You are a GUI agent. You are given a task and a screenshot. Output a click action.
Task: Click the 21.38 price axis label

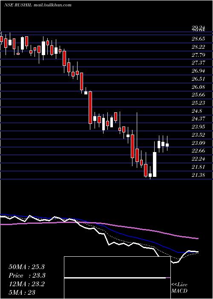pos(198,175)
